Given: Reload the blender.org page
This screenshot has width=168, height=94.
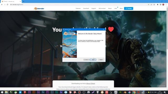Looking at the screenshot, I should point(8,5).
